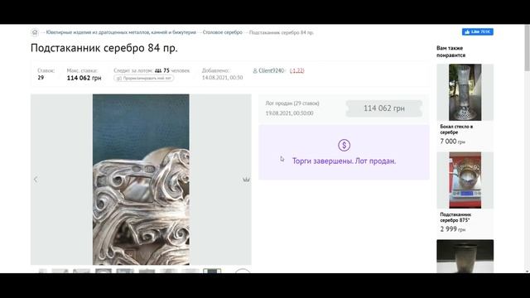Open 'Бокал стекло в серебре' item image

tap(465, 92)
